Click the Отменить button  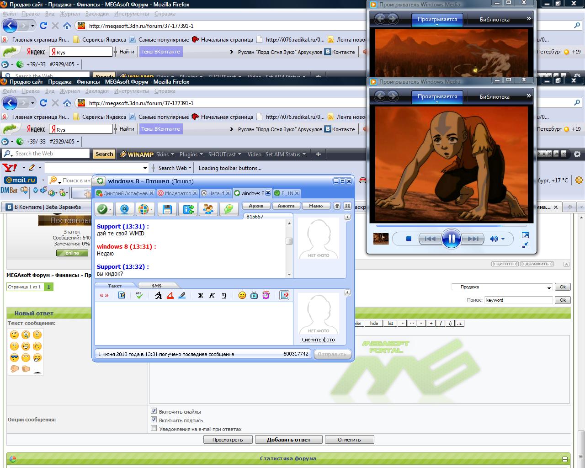click(x=349, y=440)
